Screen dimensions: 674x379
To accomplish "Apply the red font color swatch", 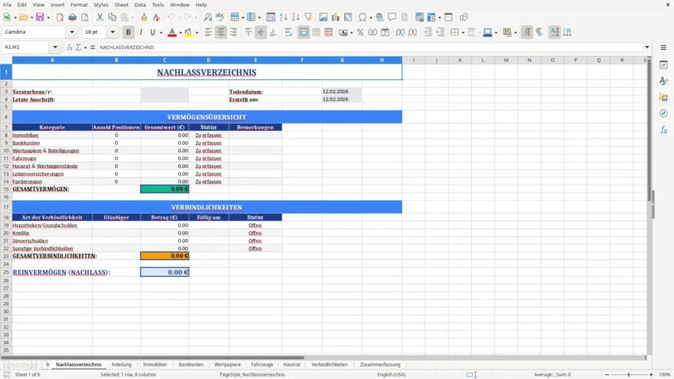I will coord(172,32).
